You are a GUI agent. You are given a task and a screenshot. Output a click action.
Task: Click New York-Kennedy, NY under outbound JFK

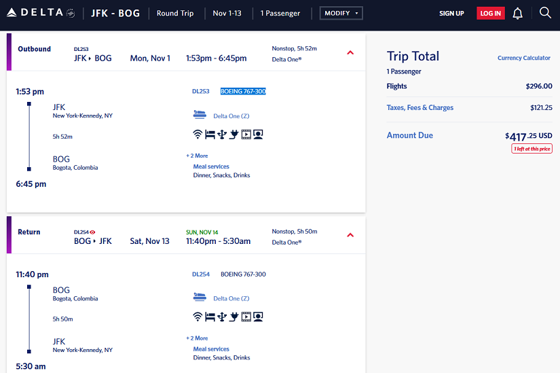pyautogui.click(x=83, y=116)
